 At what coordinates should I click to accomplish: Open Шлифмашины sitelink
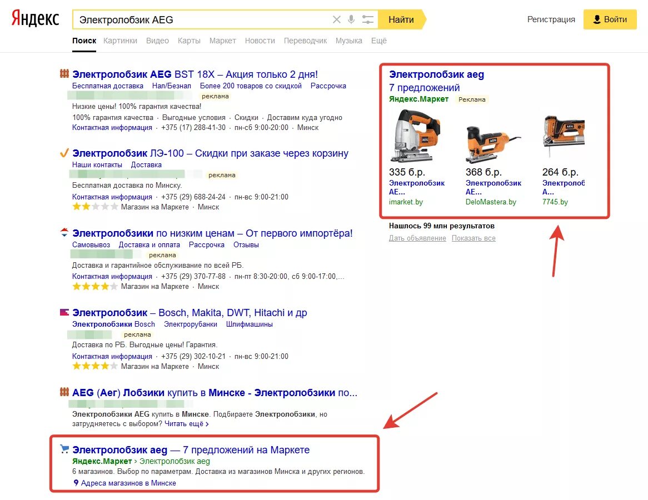(249, 324)
